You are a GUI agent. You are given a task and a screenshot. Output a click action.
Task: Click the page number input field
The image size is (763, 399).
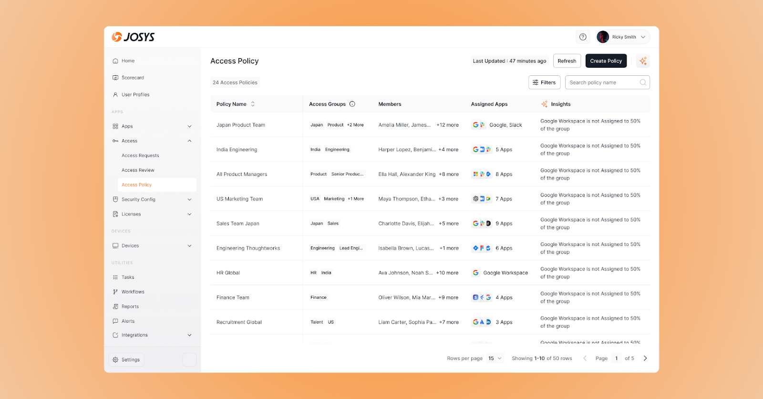point(616,358)
